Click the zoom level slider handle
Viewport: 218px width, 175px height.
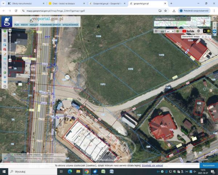click(x=10, y=35)
